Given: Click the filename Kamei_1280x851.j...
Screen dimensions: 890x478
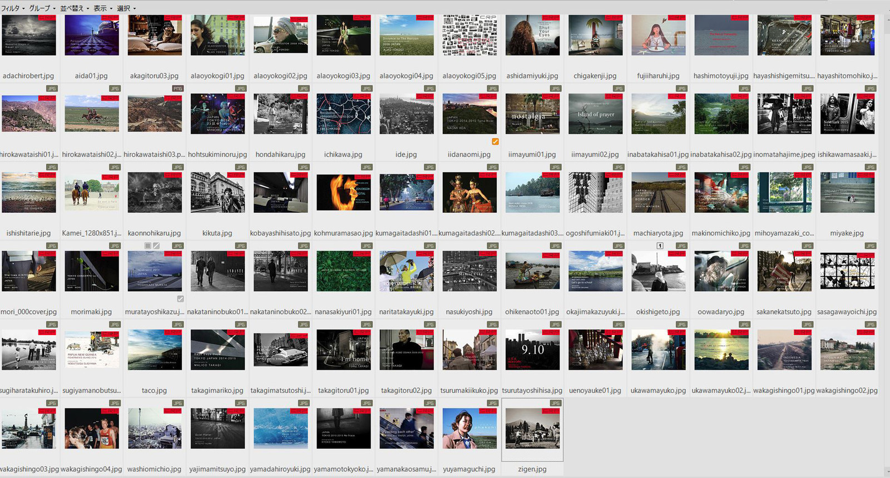Looking at the screenshot, I should tap(92, 233).
